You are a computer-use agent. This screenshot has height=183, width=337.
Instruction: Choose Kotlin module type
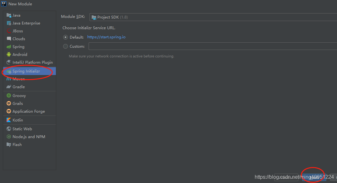tap(18, 120)
